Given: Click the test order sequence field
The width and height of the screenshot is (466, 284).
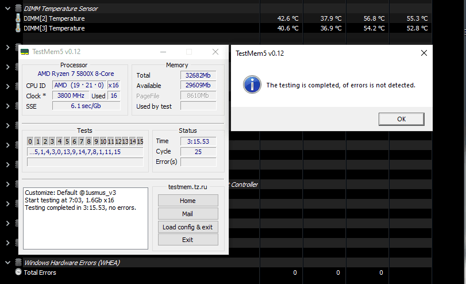Looking at the screenshot, I should (x=85, y=152).
